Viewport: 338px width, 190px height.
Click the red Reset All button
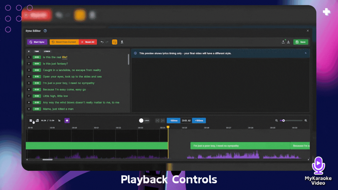[x=88, y=42]
